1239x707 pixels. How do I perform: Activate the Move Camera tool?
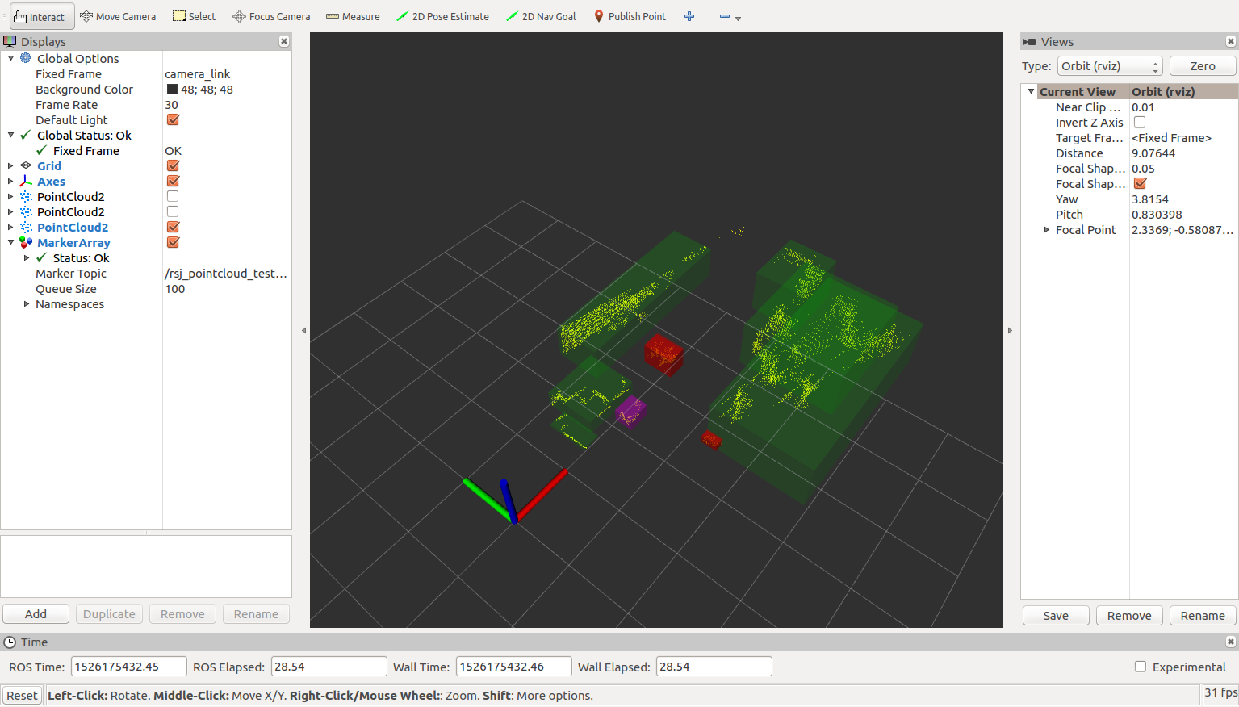118,16
